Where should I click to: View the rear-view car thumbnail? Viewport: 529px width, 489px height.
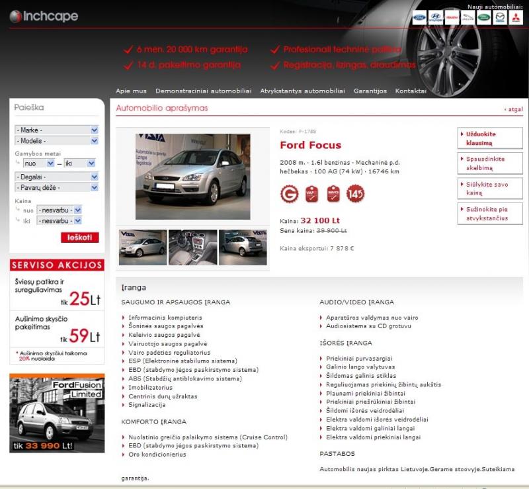pos(243,247)
